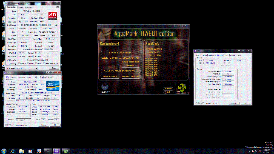The width and height of the screenshot is (274, 154).
Task: Toggle the CUDA checkbox in GPU-Z
Action: 28,64
